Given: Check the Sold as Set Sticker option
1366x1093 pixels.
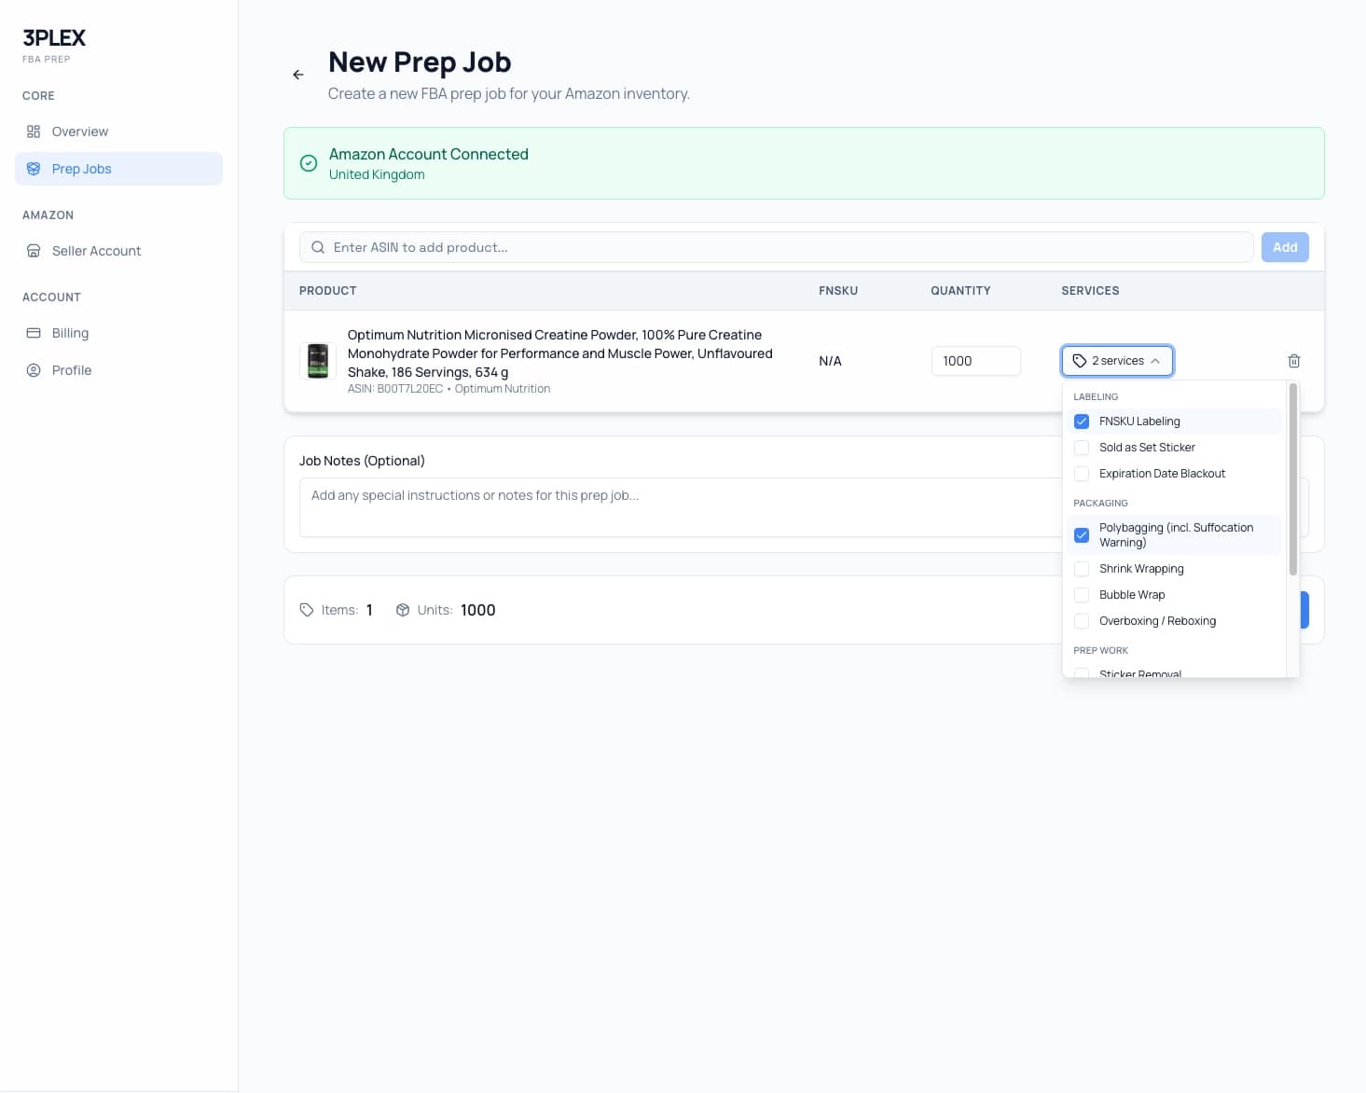Looking at the screenshot, I should pos(1082,448).
